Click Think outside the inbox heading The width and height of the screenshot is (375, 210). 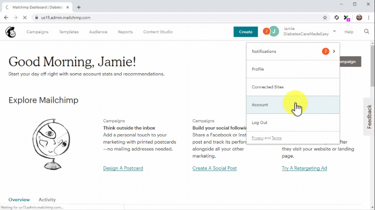(129, 128)
